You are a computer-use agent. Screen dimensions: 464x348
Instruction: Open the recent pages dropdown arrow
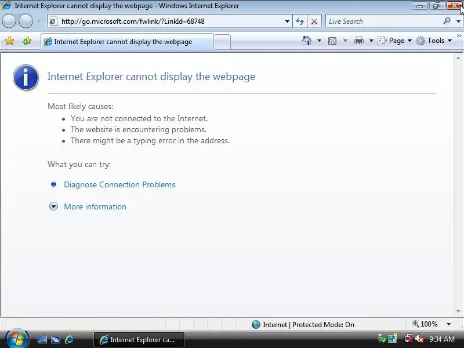pos(38,21)
